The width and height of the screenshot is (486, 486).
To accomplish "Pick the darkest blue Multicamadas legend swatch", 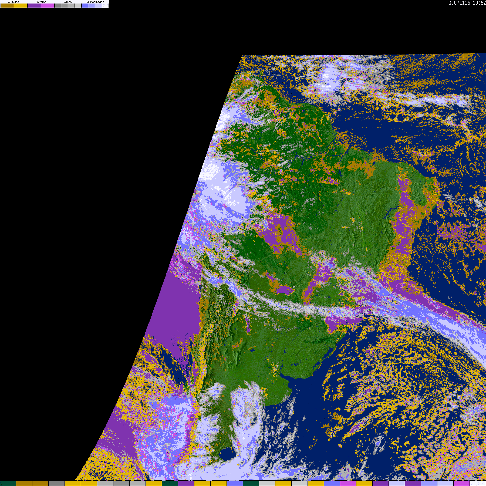I will tap(85, 6).
